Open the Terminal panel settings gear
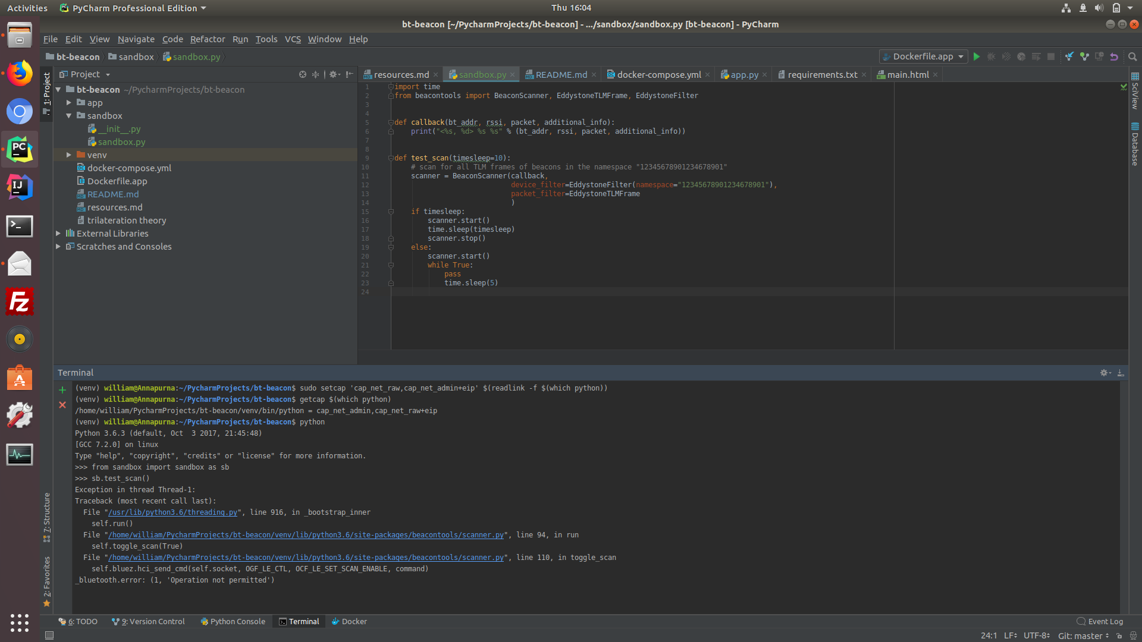 1104,373
